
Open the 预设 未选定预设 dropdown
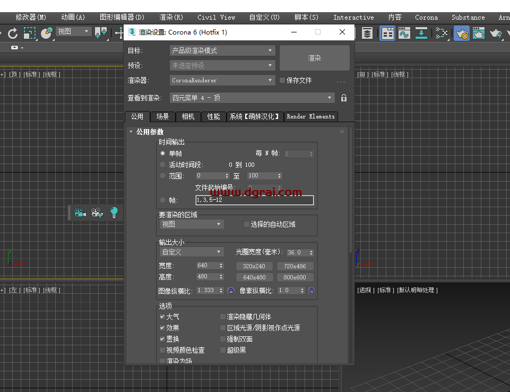pyautogui.click(x=222, y=65)
